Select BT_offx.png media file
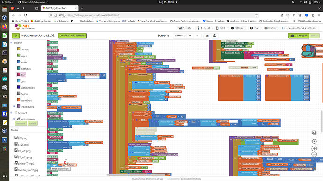 click(23, 157)
